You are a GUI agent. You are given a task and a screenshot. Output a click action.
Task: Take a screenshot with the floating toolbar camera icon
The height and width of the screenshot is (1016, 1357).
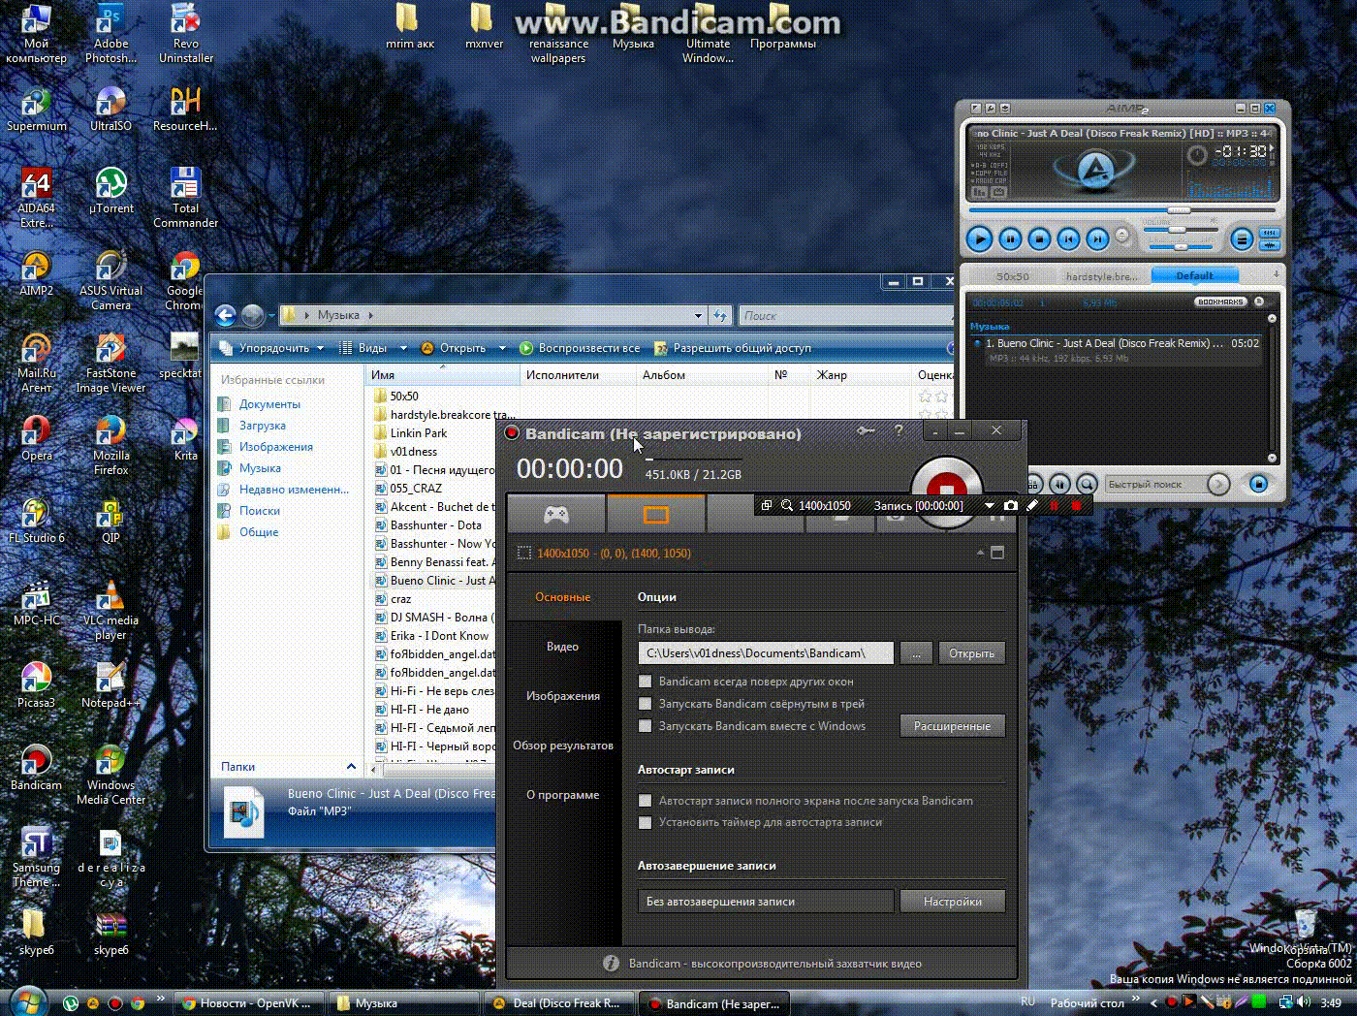click(x=1011, y=505)
